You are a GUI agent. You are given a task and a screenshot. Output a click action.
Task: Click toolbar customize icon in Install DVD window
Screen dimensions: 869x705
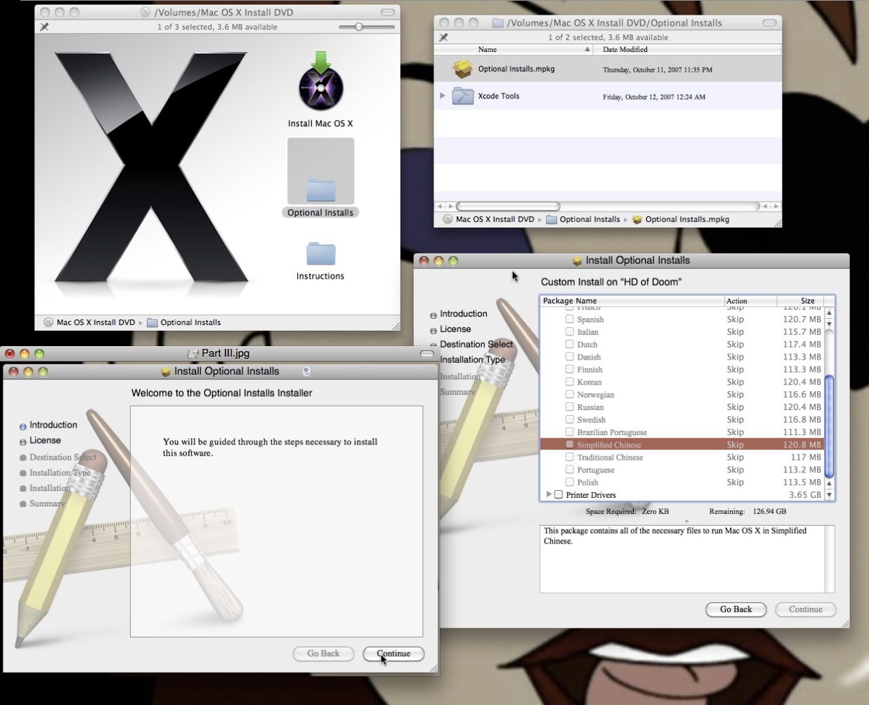click(44, 27)
